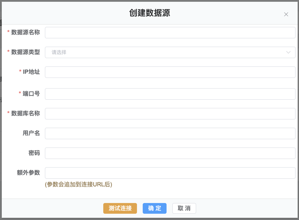Select the 数据库名称 text field
299x220 pixels.
pos(170,114)
